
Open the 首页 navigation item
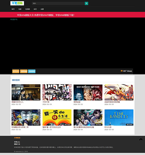13,9
